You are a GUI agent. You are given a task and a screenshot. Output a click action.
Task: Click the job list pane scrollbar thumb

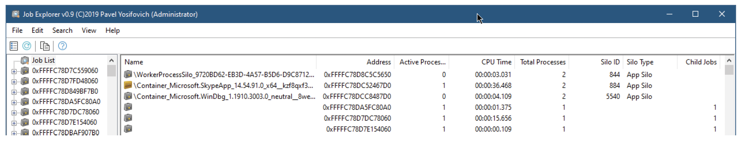pyautogui.click(x=729, y=70)
